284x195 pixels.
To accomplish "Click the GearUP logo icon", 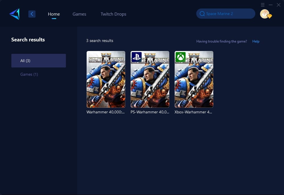I will [x=14, y=14].
